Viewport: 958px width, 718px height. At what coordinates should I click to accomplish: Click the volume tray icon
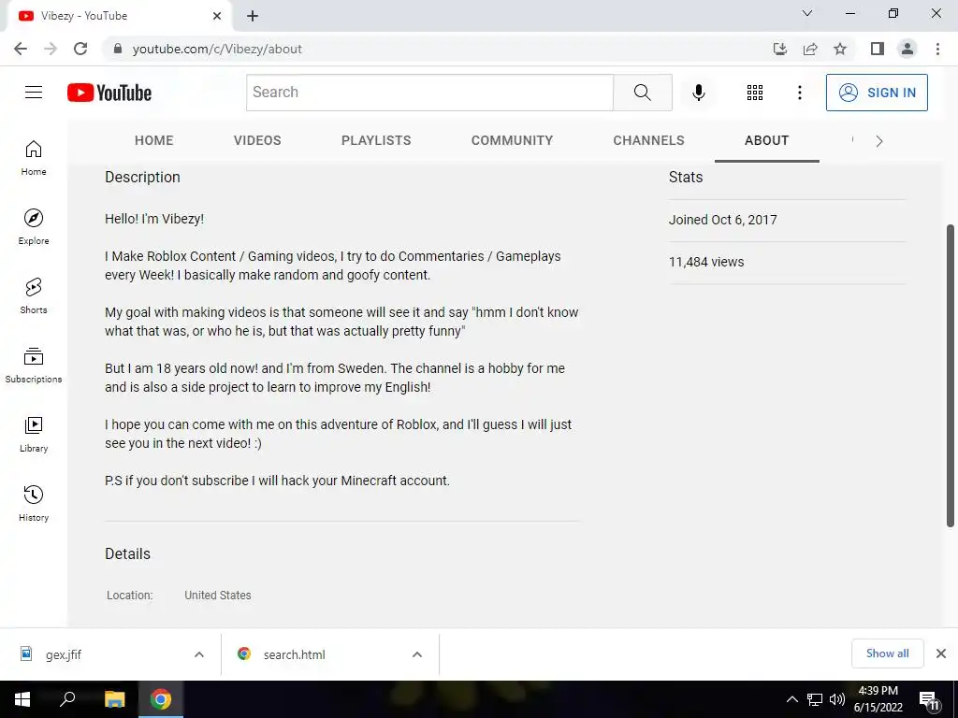click(x=837, y=699)
